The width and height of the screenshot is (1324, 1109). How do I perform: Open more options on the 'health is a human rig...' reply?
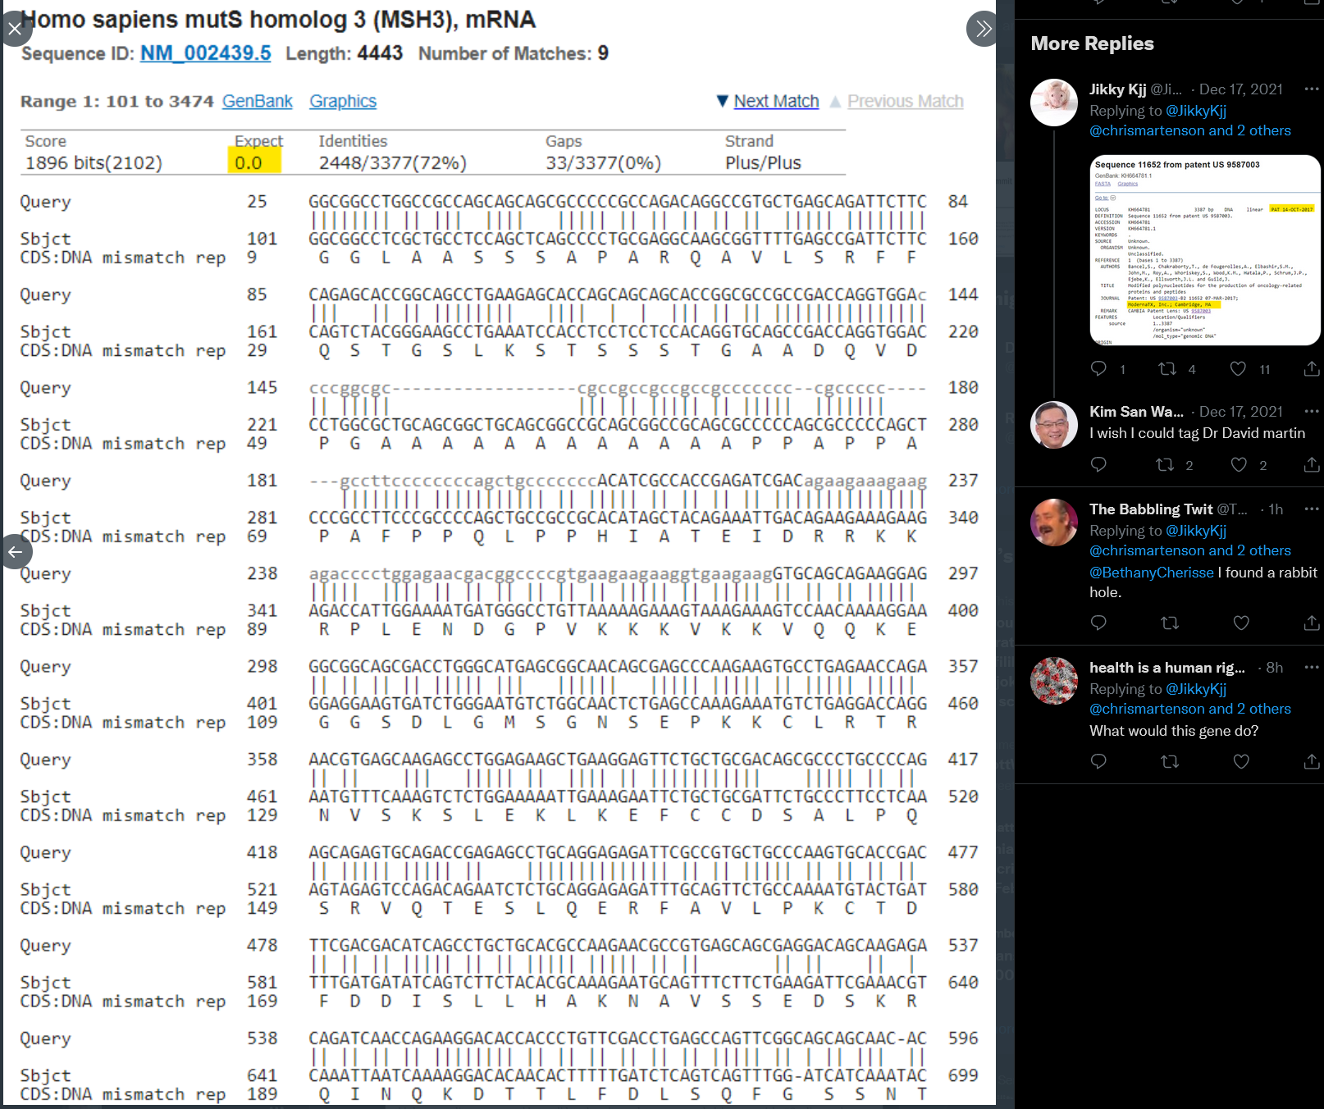point(1312,668)
